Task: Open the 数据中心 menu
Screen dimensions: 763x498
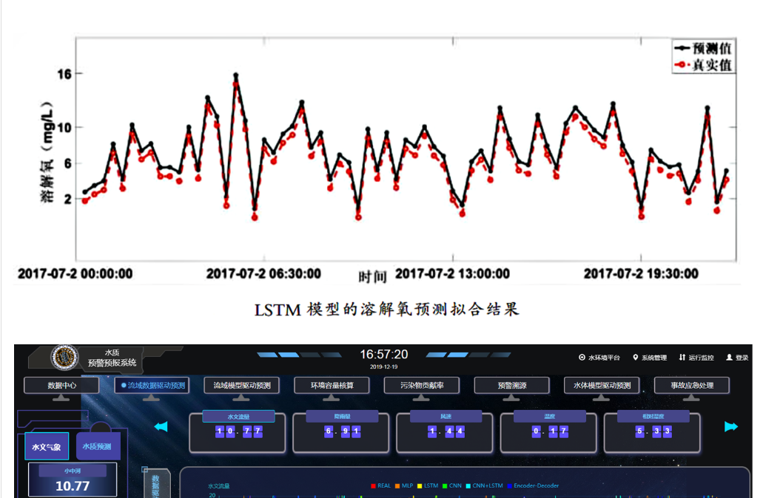Action: 61,386
